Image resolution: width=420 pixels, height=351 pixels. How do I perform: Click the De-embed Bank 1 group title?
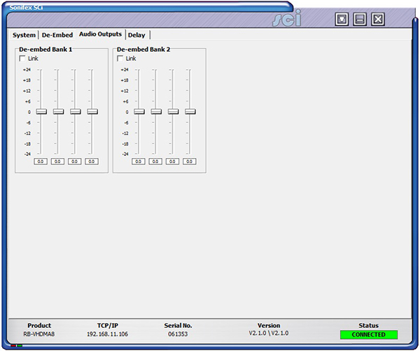[45, 50]
